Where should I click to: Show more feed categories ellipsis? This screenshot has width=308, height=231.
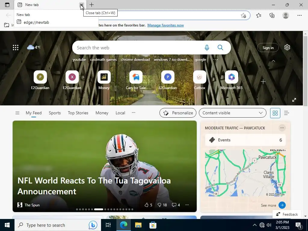coord(134,112)
